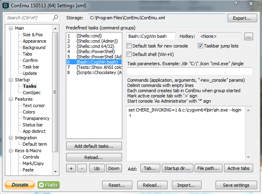
Task: Open help via the question mark button
Action: click(x=236, y=4)
